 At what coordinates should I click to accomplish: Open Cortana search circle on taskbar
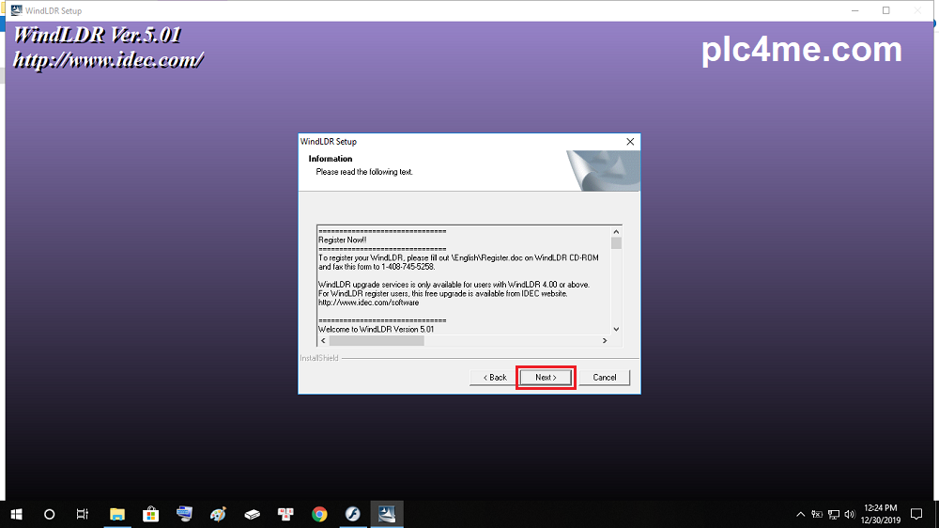(50, 514)
